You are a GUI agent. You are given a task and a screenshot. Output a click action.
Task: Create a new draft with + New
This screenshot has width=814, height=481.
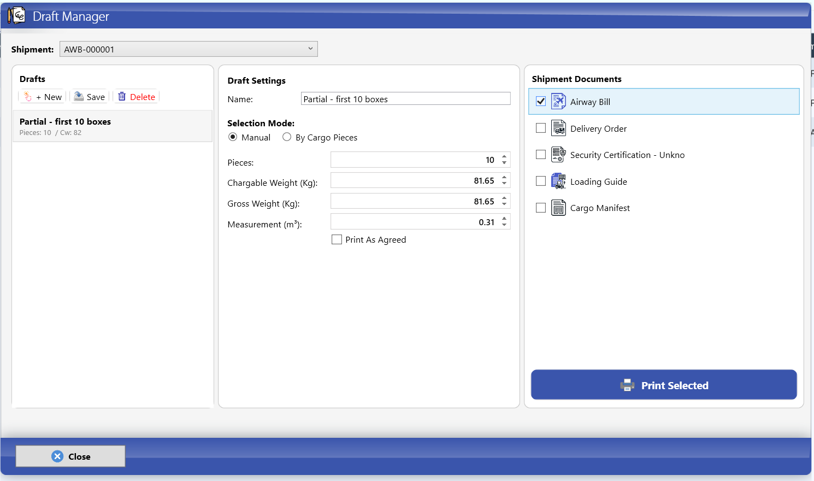43,97
